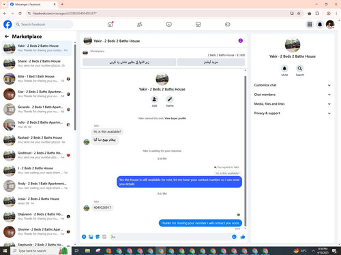Click the left Urdu mark-as-pending button
Image resolution: width=341 pixels, height=255 pixels.
130,62
